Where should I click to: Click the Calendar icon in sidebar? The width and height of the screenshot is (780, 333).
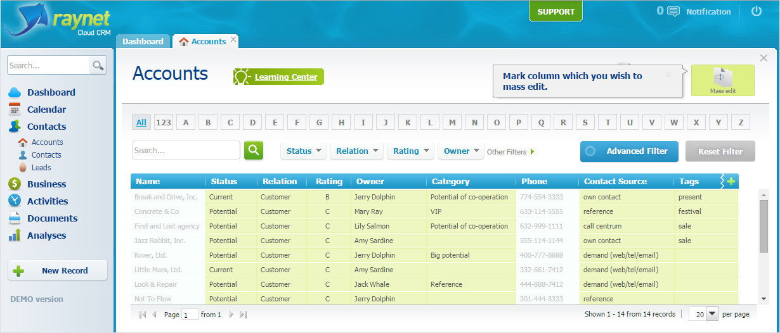(x=15, y=110)
